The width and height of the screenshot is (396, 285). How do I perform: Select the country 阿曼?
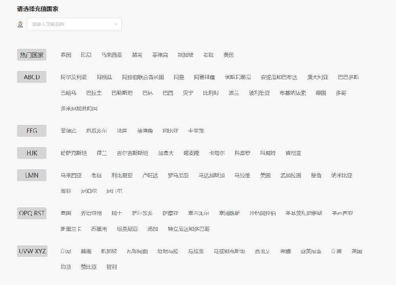(x=179, y=77)
